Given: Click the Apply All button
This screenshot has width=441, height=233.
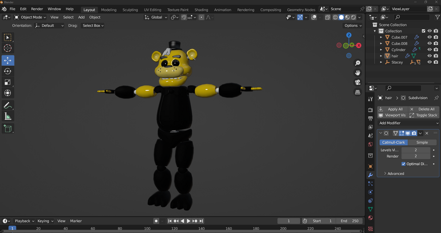Looking at the screenshot, I should pos(392,109).
